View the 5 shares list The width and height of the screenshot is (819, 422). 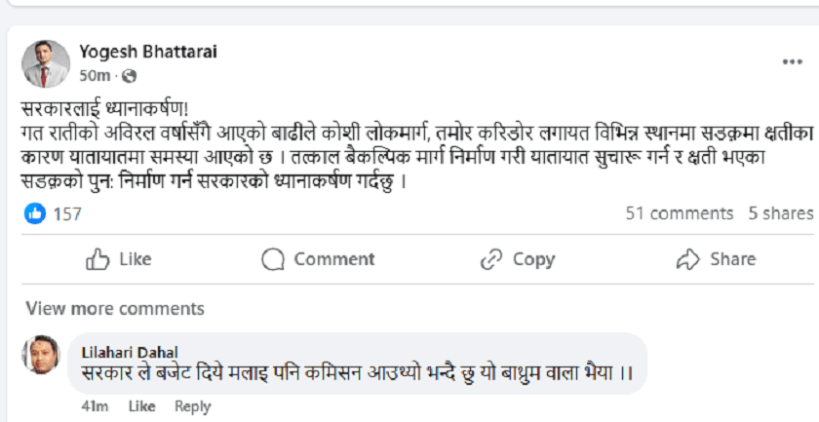(x=780, y=213)
